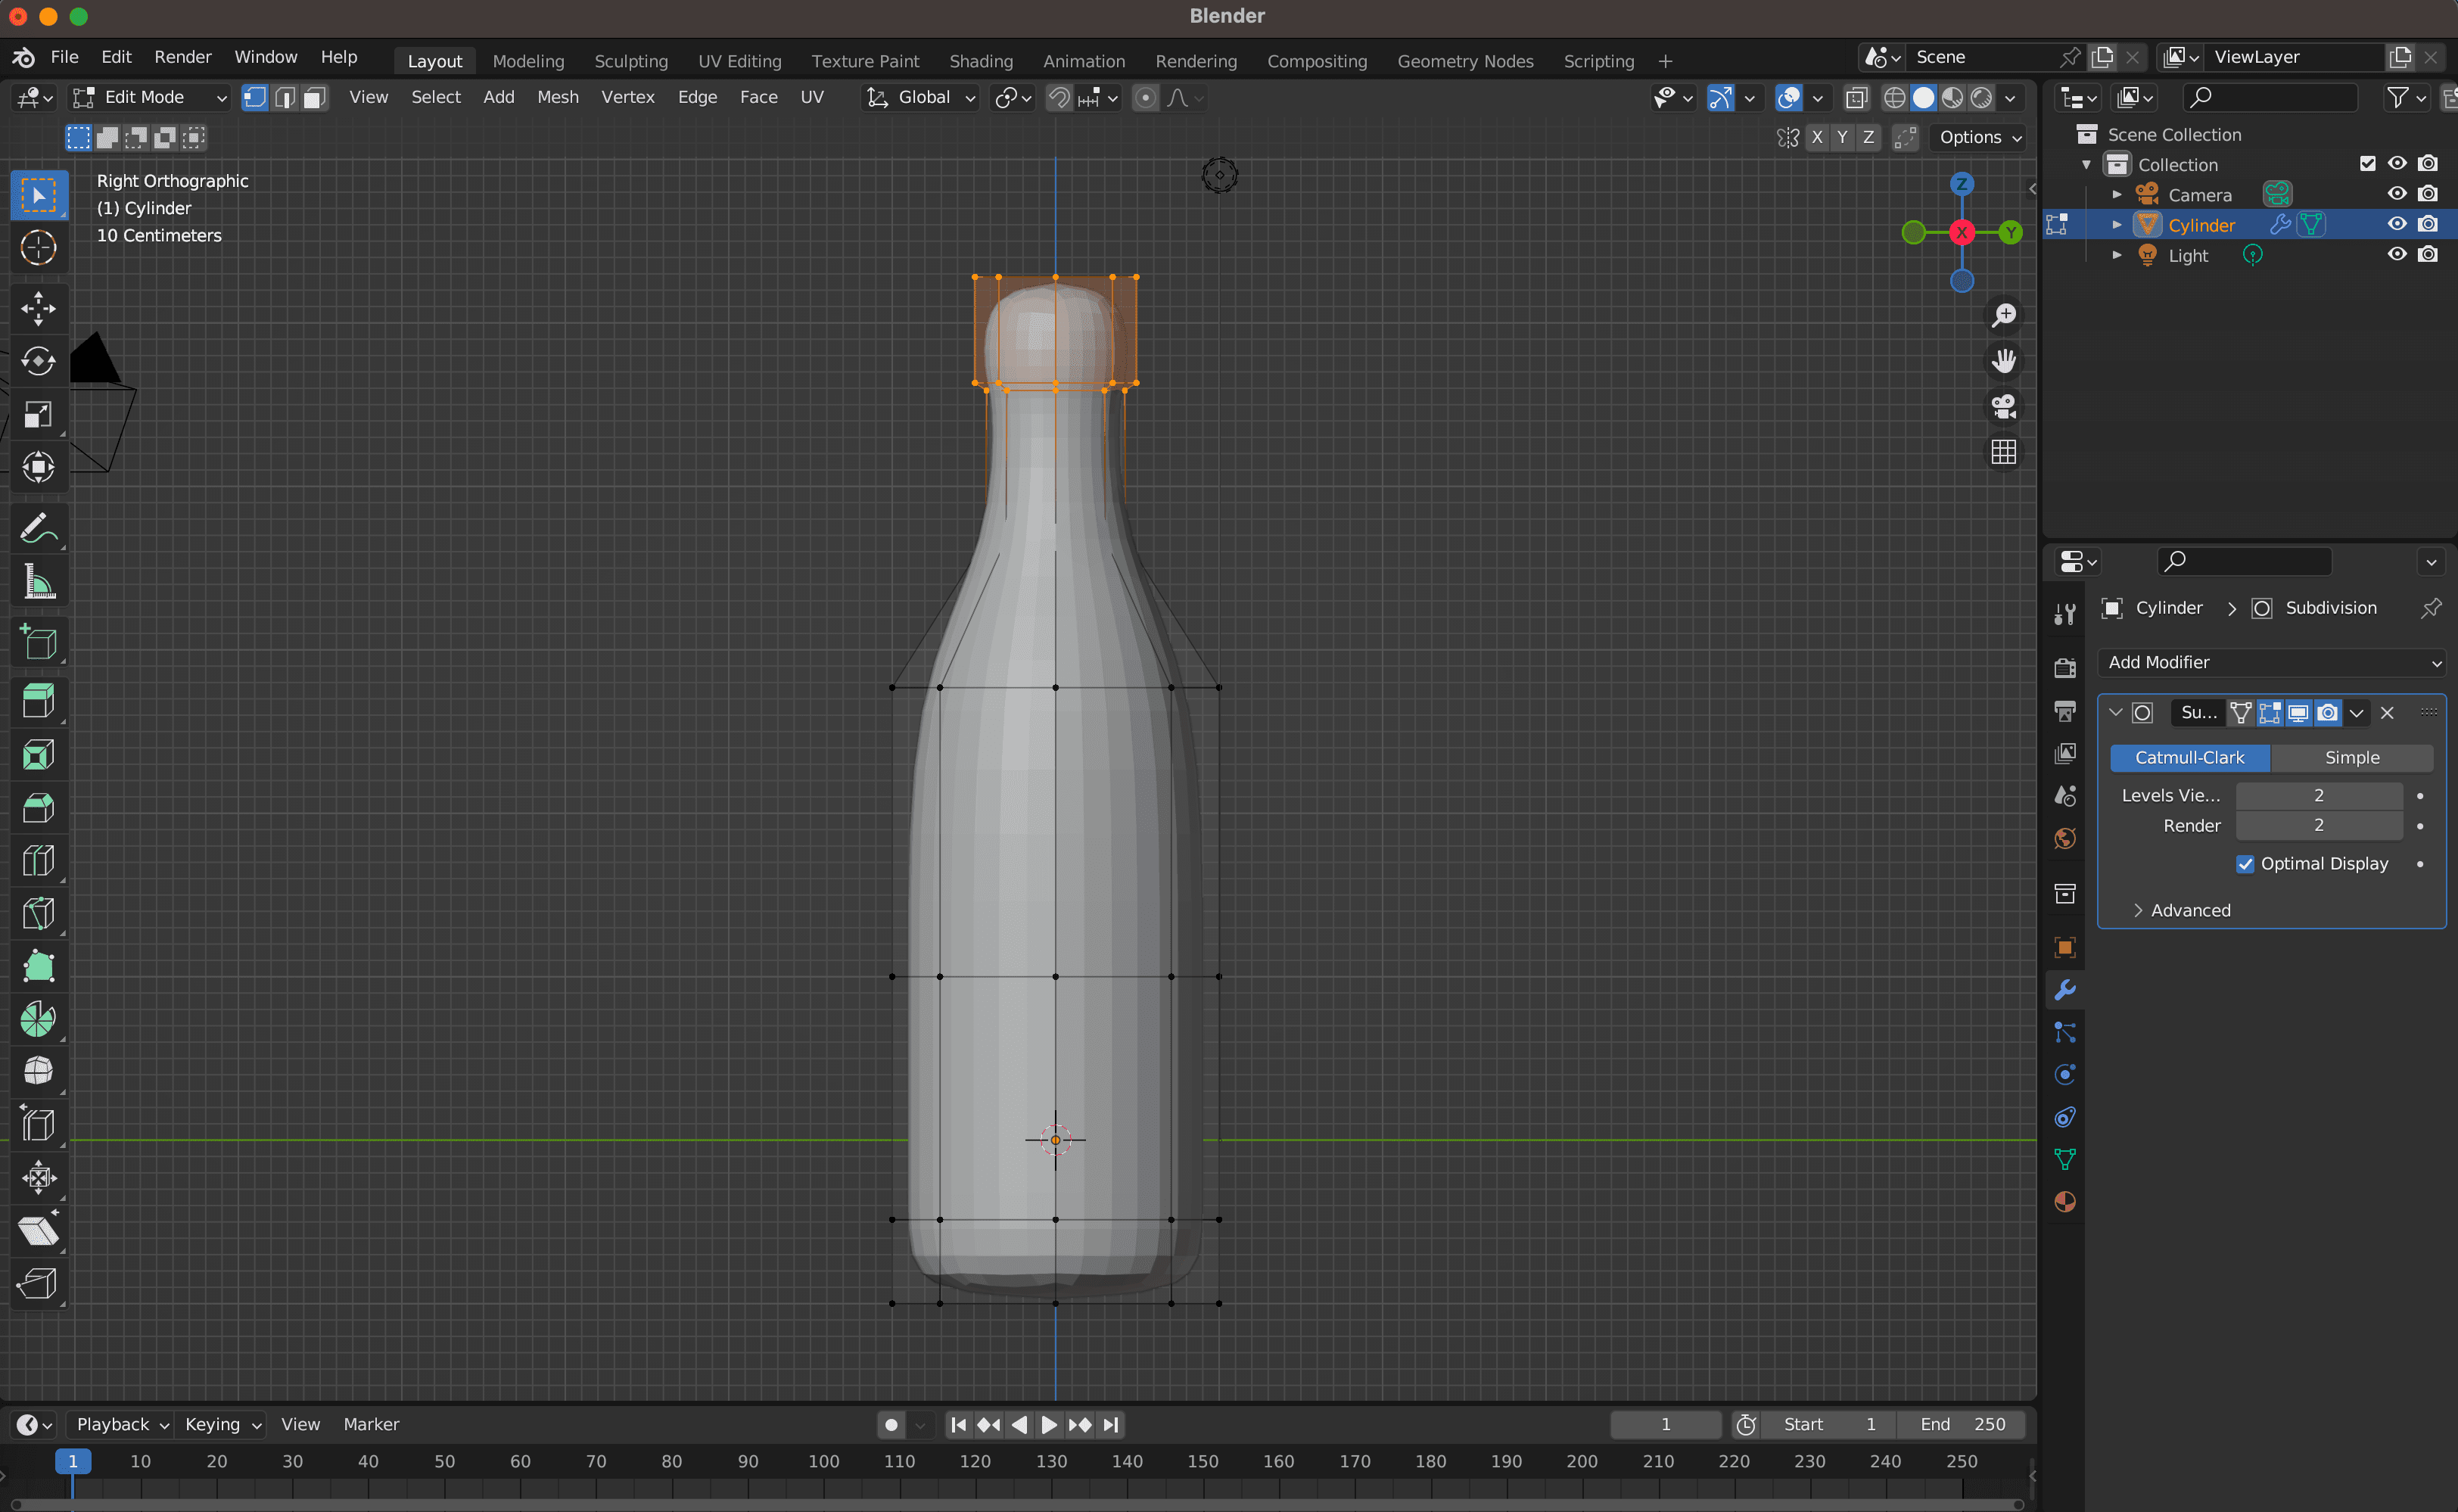The width and height of the screenshot is (2458, 1512).
Task: Open the Physics properties tab
Action: point(2065,1075)
